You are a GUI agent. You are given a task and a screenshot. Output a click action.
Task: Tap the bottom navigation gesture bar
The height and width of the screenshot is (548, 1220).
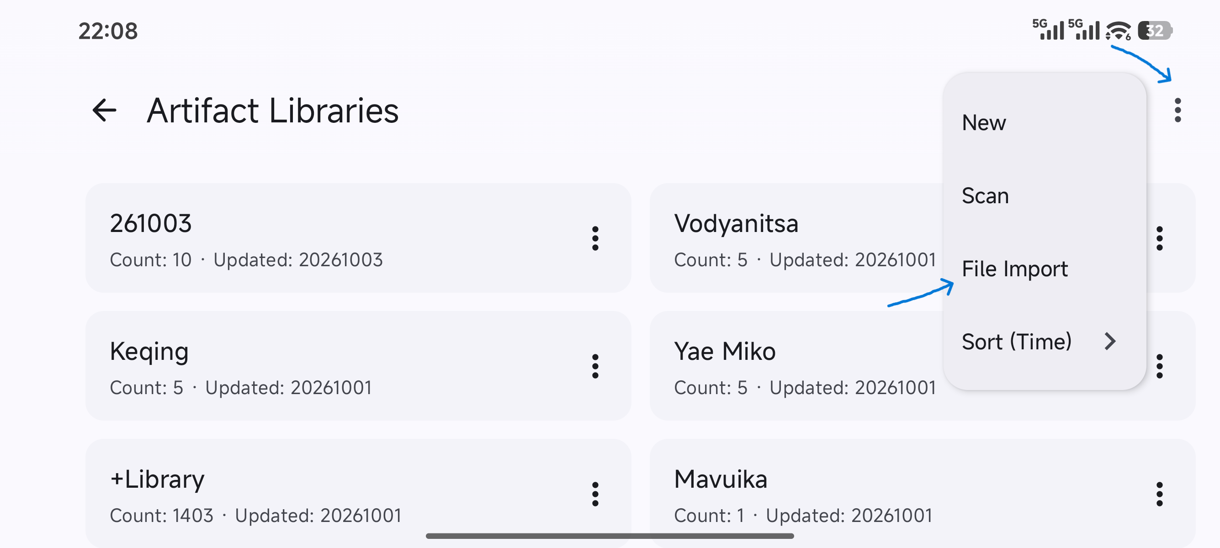coord(610,536)
